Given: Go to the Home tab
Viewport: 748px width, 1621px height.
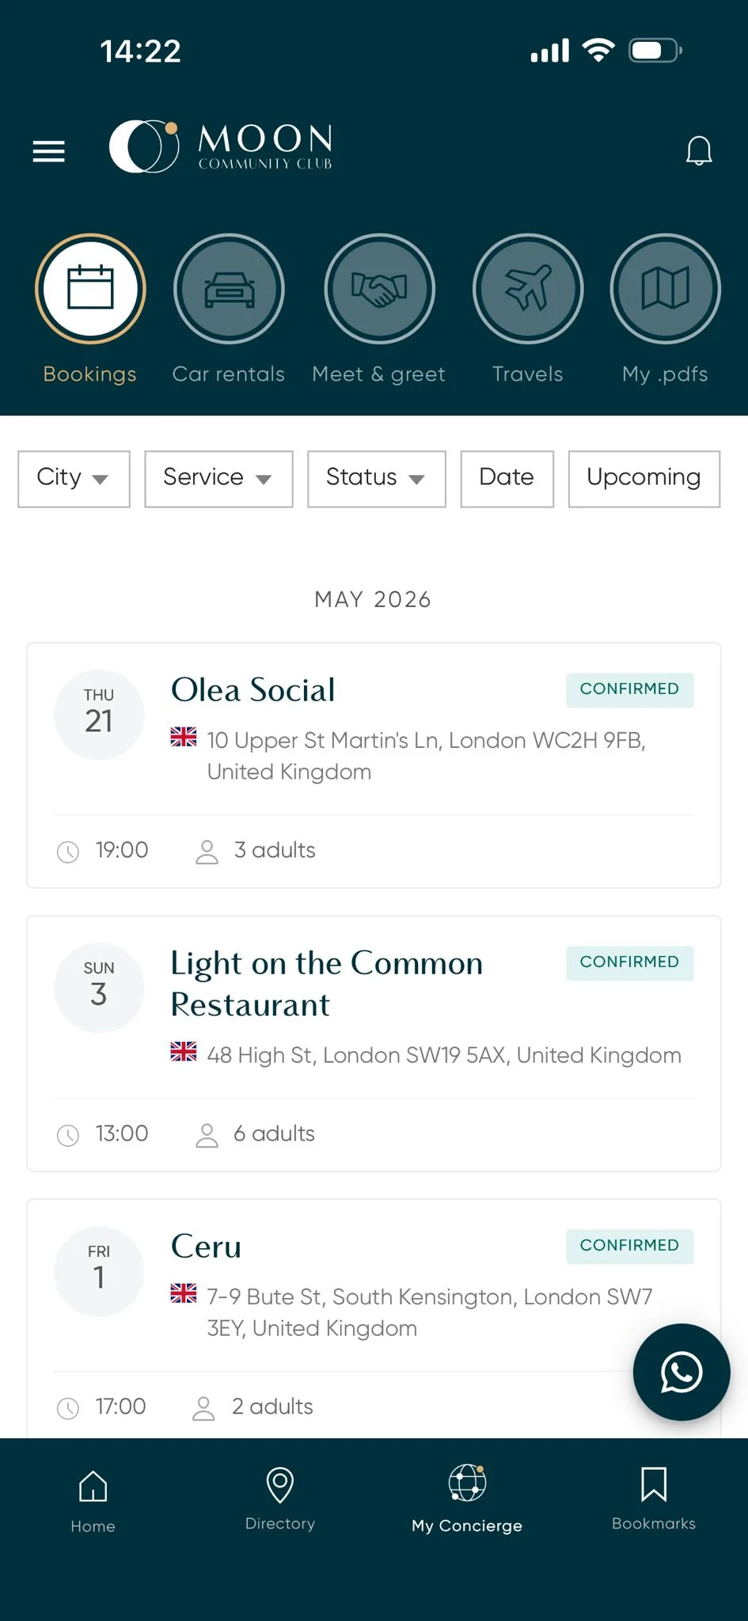Looking at the screenshot, I should 93,1501.
